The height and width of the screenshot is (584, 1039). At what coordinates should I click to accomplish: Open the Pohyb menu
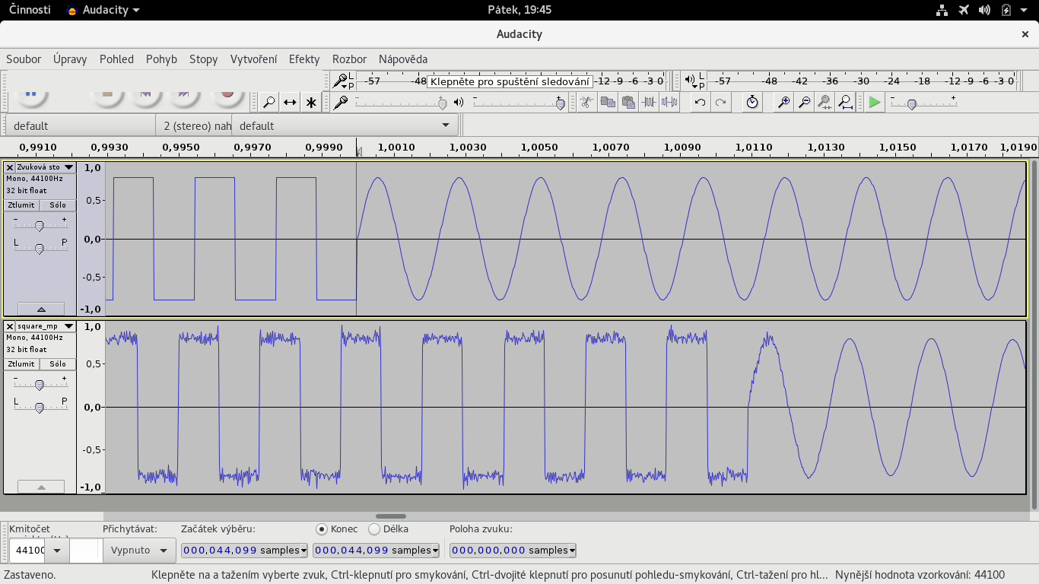161,59
